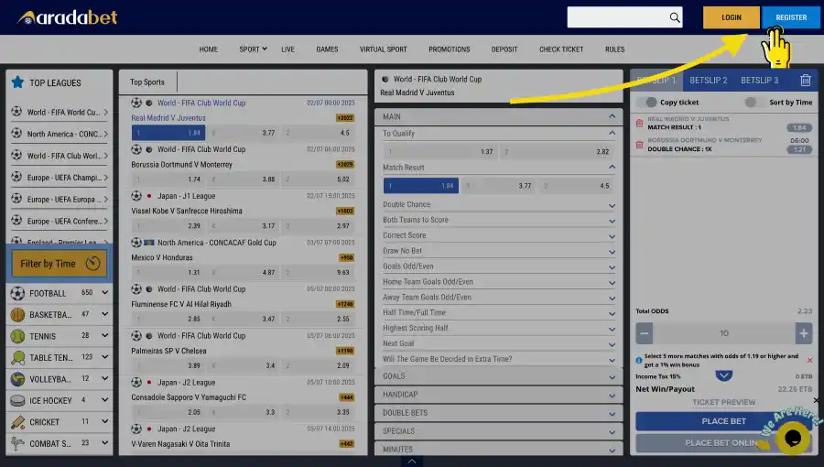Expand the GOALS market group

point(498,376)
